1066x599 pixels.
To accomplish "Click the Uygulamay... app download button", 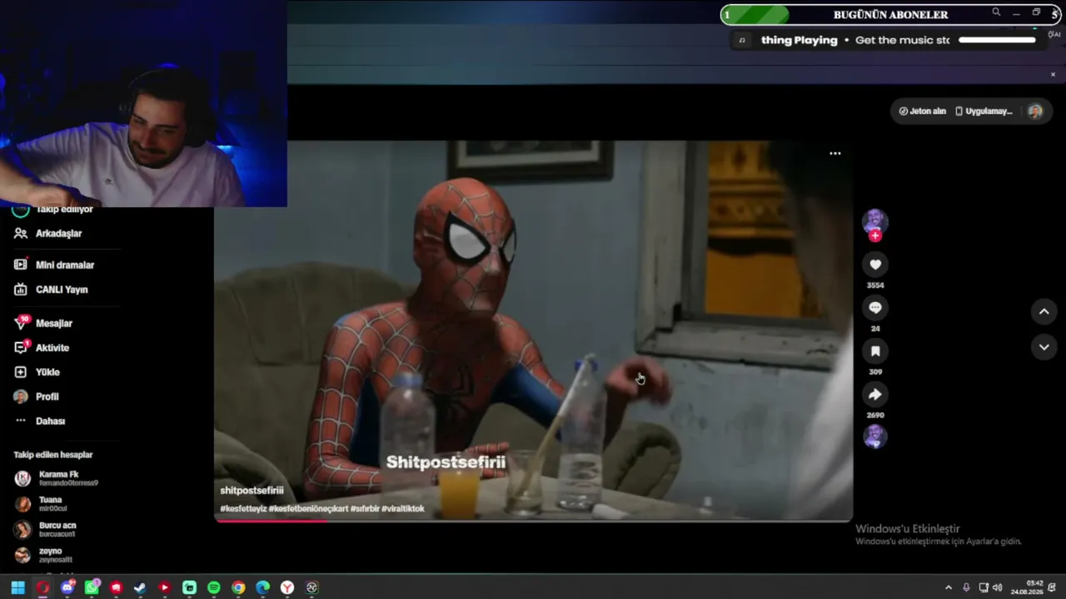I will tap(984, 111).
